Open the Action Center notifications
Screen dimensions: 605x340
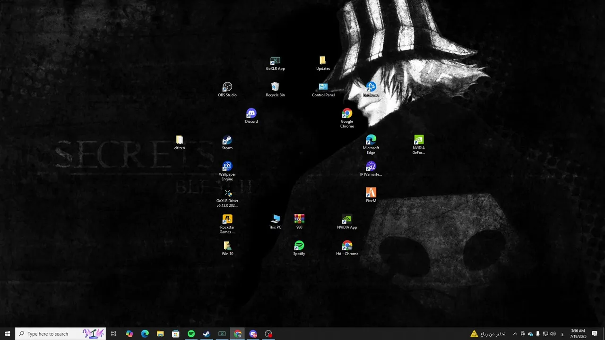click(595, 334)
